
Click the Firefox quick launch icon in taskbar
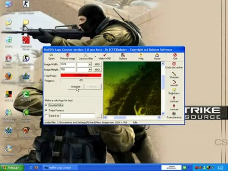coord(36,168)
